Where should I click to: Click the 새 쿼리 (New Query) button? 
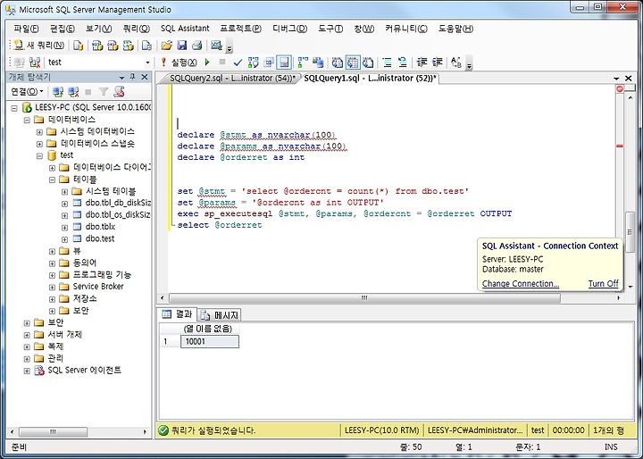(39, 46)
